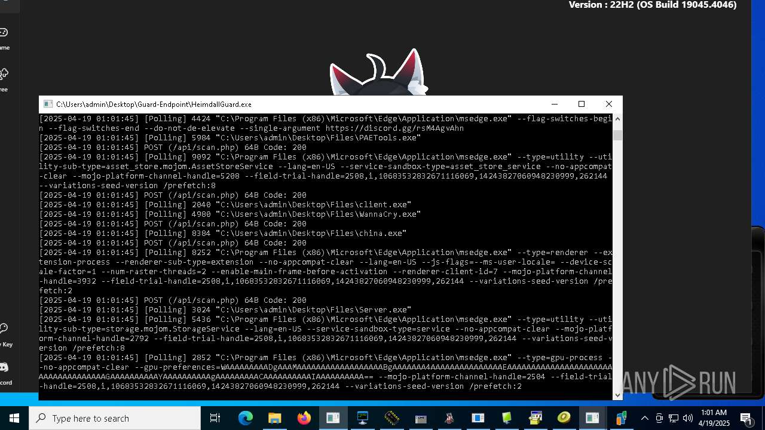Minimize the HeimdallGuard console window

[x=554, y=104]
